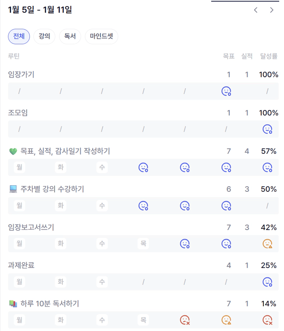The image size is (284, 331).
Task: Click the first red sad face in 하루 10분 독서하기
Action: tap(185, 320)
